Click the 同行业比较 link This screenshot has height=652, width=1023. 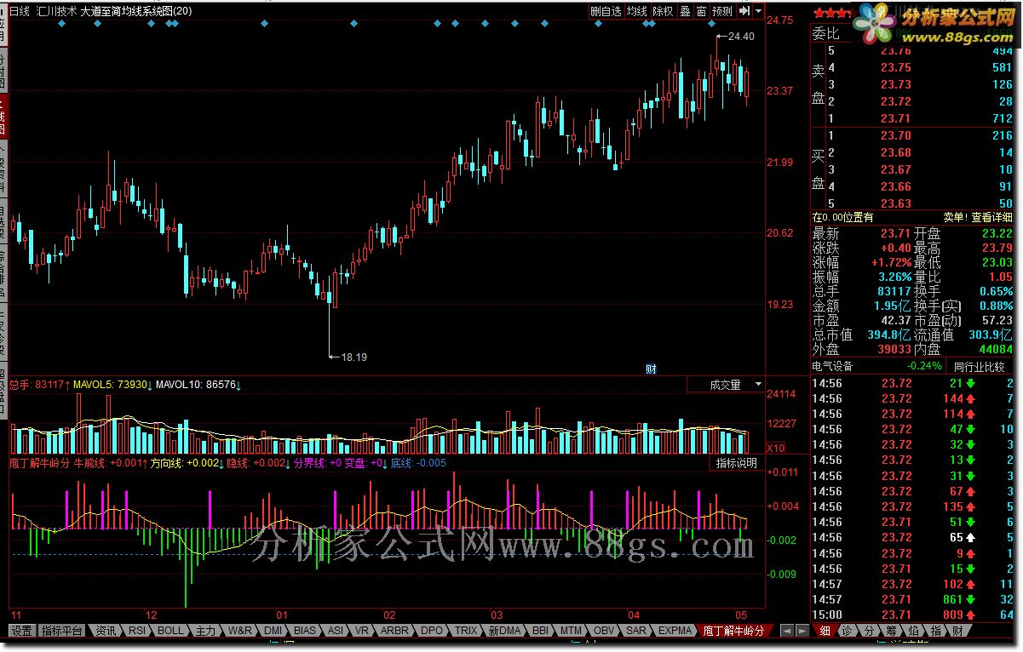tap(980, 366)
